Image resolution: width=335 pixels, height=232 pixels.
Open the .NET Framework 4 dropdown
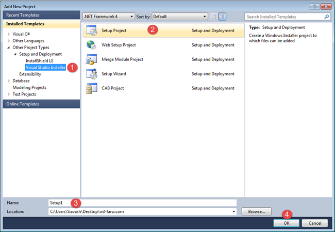(x=109, y=17)
